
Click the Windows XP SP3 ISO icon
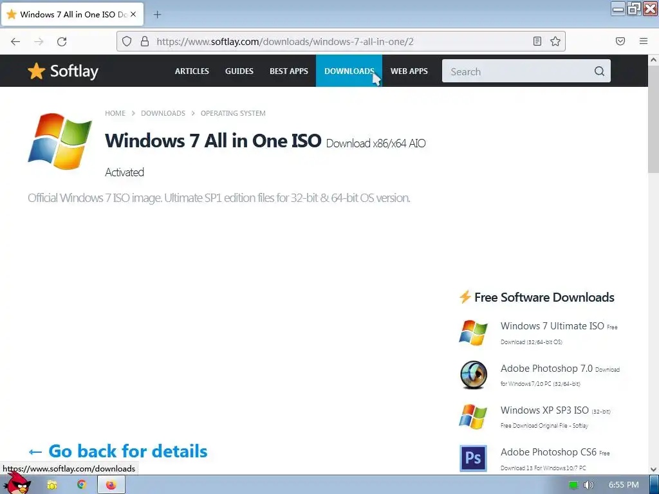(x=473, y=417)
